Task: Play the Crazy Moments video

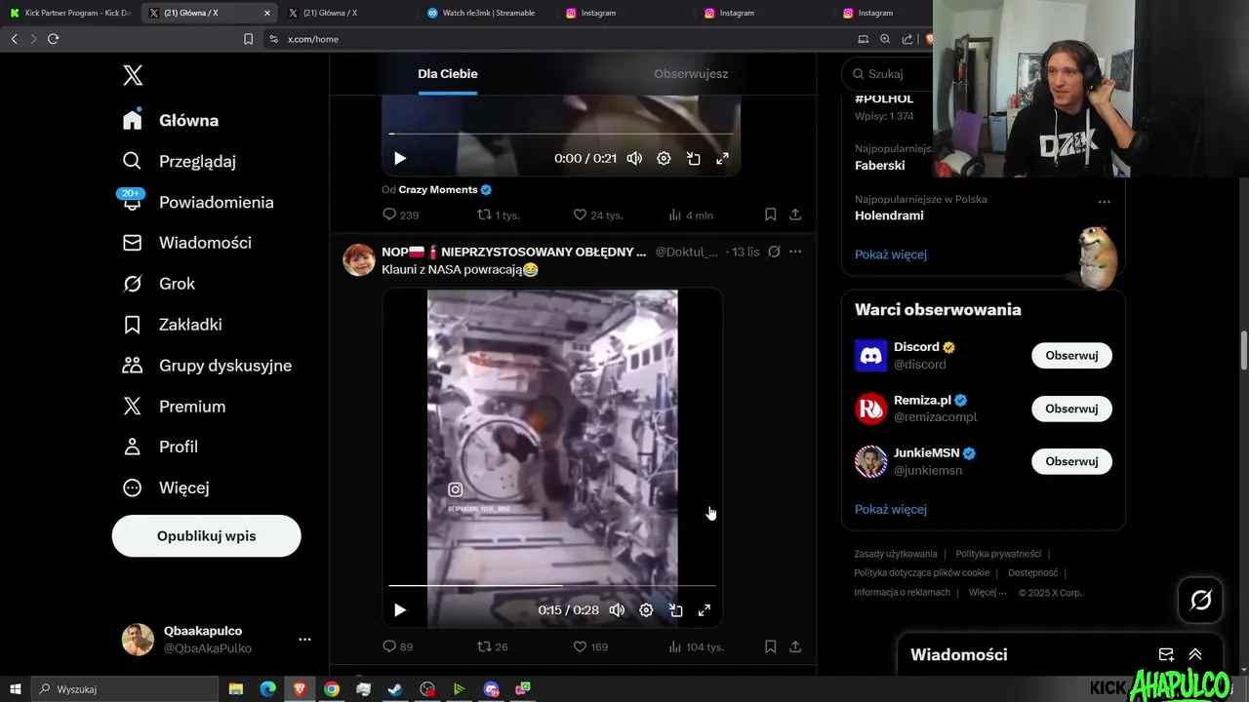Action: tap(400, 158)
